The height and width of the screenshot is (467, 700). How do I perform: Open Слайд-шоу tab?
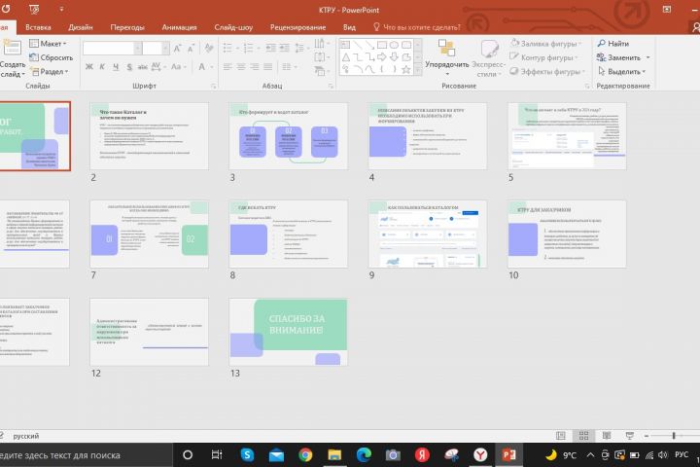[x=233, y=27]
